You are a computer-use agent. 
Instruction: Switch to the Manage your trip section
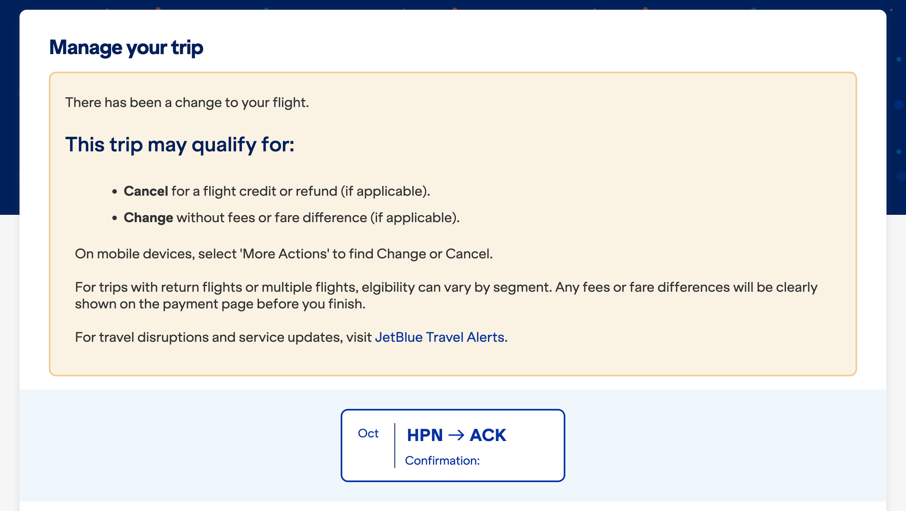point(126,47)
